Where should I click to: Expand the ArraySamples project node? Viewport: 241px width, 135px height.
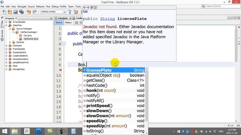point(6,22)
